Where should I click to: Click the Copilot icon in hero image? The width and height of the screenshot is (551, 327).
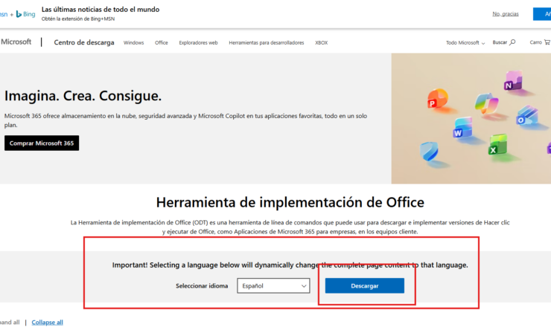pos(486,103)
